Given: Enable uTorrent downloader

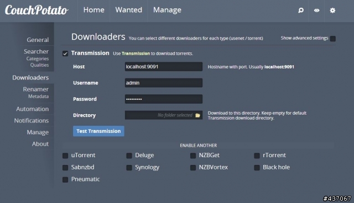Looking at the screenshot, I should point(65,156).
